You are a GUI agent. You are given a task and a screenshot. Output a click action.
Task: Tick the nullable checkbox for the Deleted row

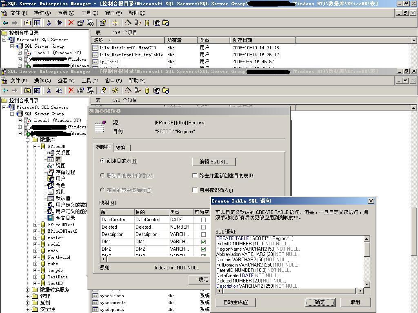point(203,227)
